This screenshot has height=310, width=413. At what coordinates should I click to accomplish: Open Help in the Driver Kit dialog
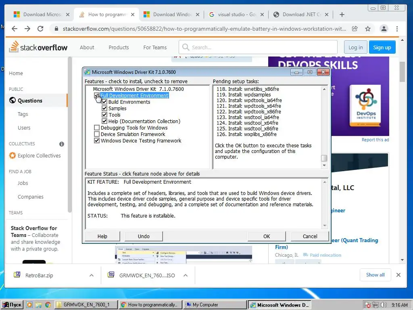coord(102,236)
